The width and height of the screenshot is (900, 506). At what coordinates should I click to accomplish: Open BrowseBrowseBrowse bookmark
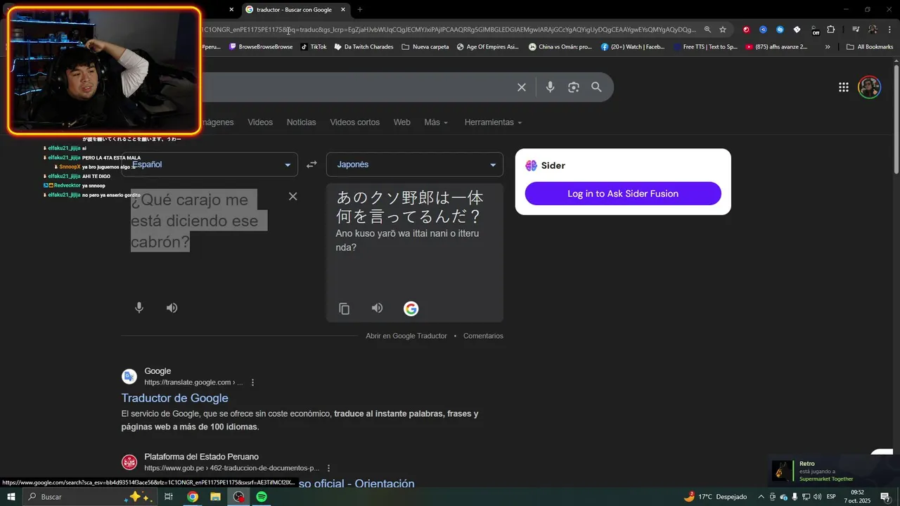261,47
